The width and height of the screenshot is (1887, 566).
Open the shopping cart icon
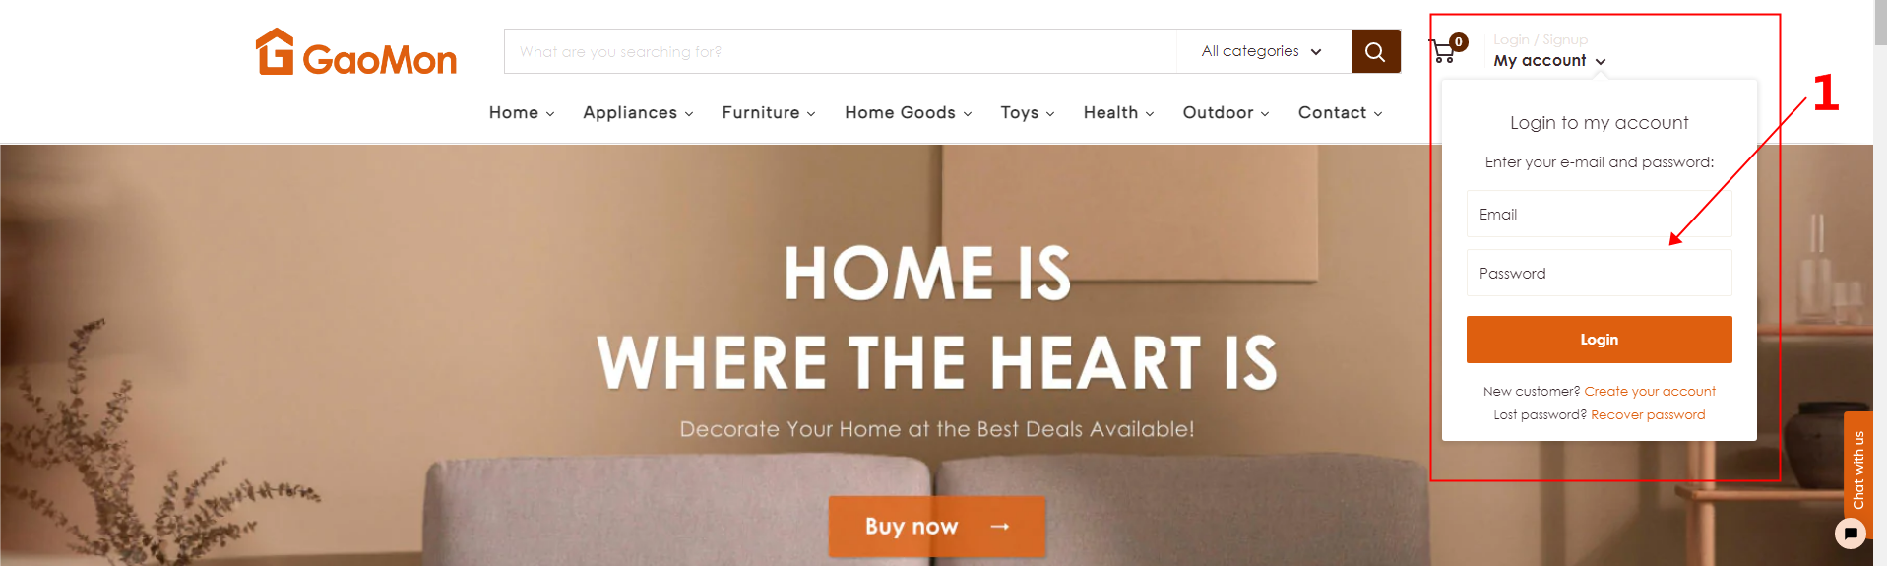click(x=1447, y=49)
